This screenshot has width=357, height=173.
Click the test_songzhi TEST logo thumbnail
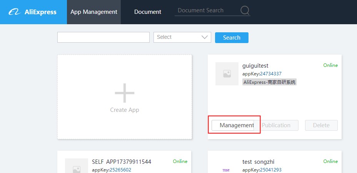coord(226,170)
